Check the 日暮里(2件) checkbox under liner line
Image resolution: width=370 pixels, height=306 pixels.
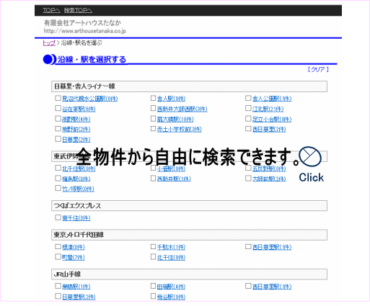point(58,139)
